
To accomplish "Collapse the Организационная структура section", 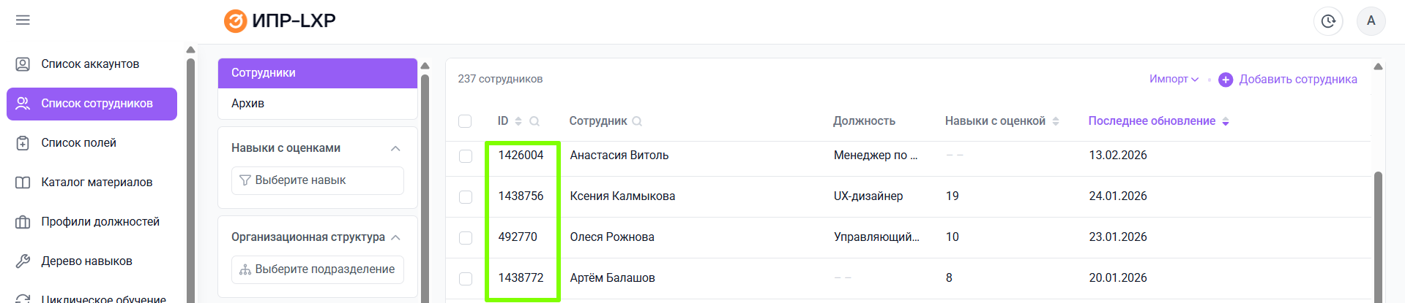I will 395,237.
